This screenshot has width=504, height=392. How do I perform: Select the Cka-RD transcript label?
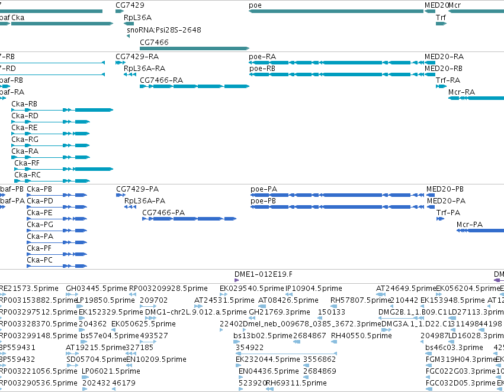(x=25, y=116)
